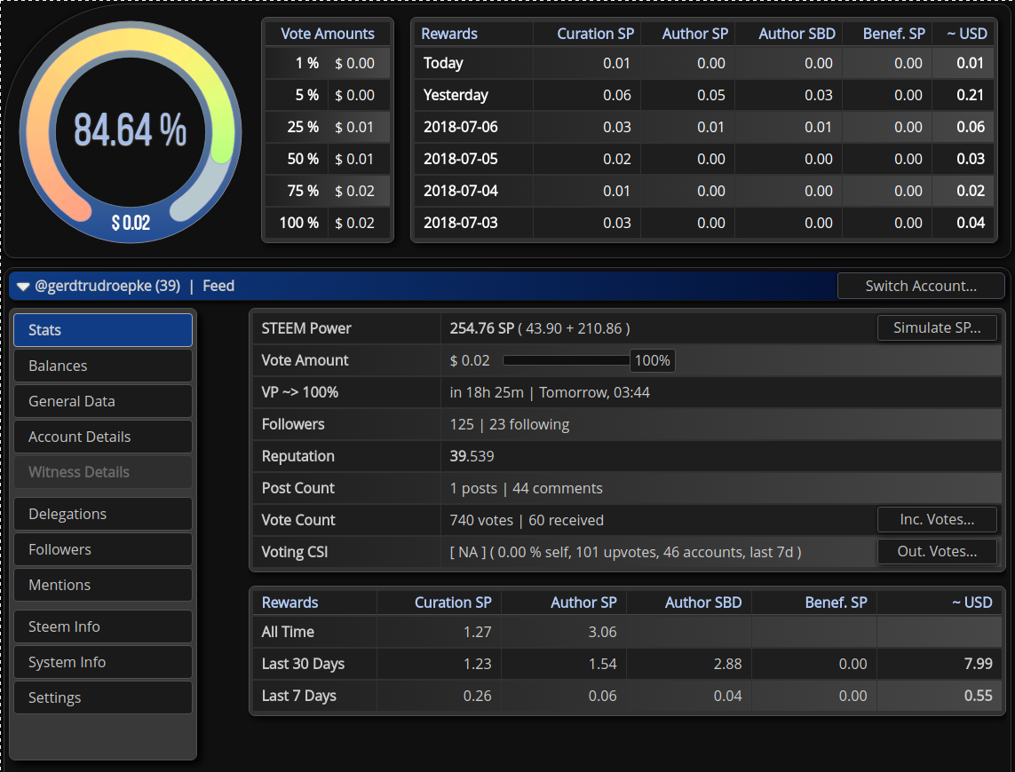The height and width of the screenshot is (772, 1015).
Task: Click Curation SP header in top table
Action: (596, 34)
